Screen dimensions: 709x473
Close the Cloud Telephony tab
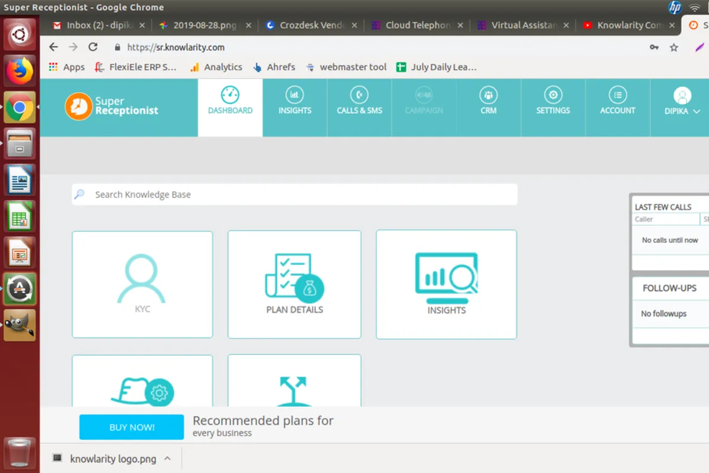(461, 25)
